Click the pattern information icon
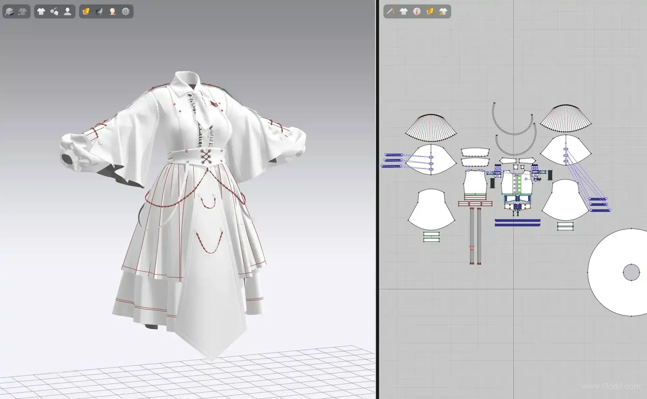This screenshot has height=399, width=647. pyautogui.click(x=417, y=12)
